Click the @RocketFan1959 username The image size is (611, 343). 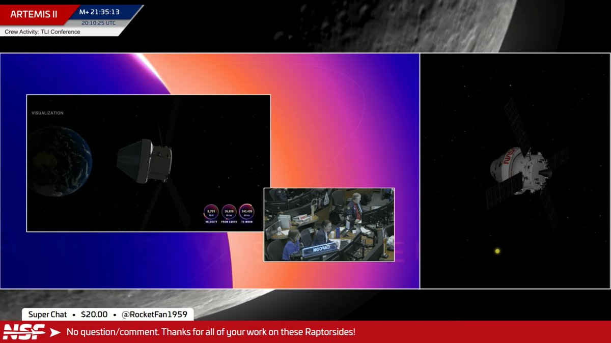tap(154, 315)
